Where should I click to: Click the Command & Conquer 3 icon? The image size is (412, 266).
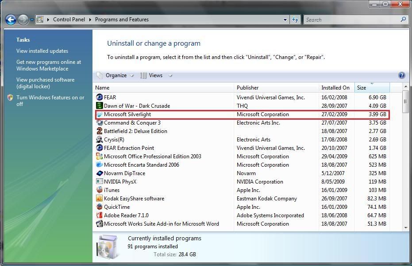pos(99,123)
